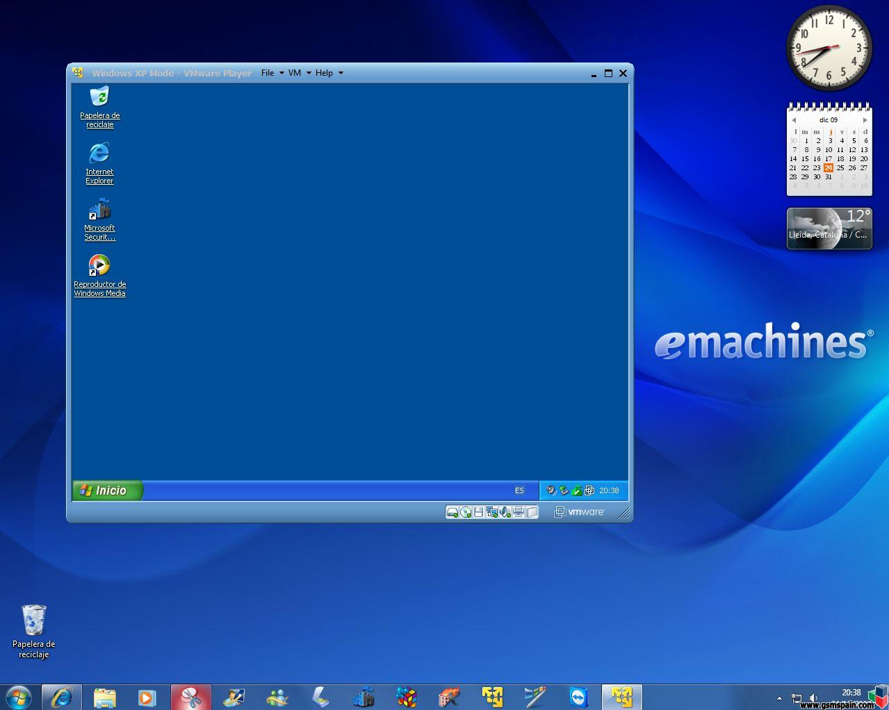Click the green security shield XP tray icon
The width and height of the screenshot is (889, 710).
click(x=576, y=490)
